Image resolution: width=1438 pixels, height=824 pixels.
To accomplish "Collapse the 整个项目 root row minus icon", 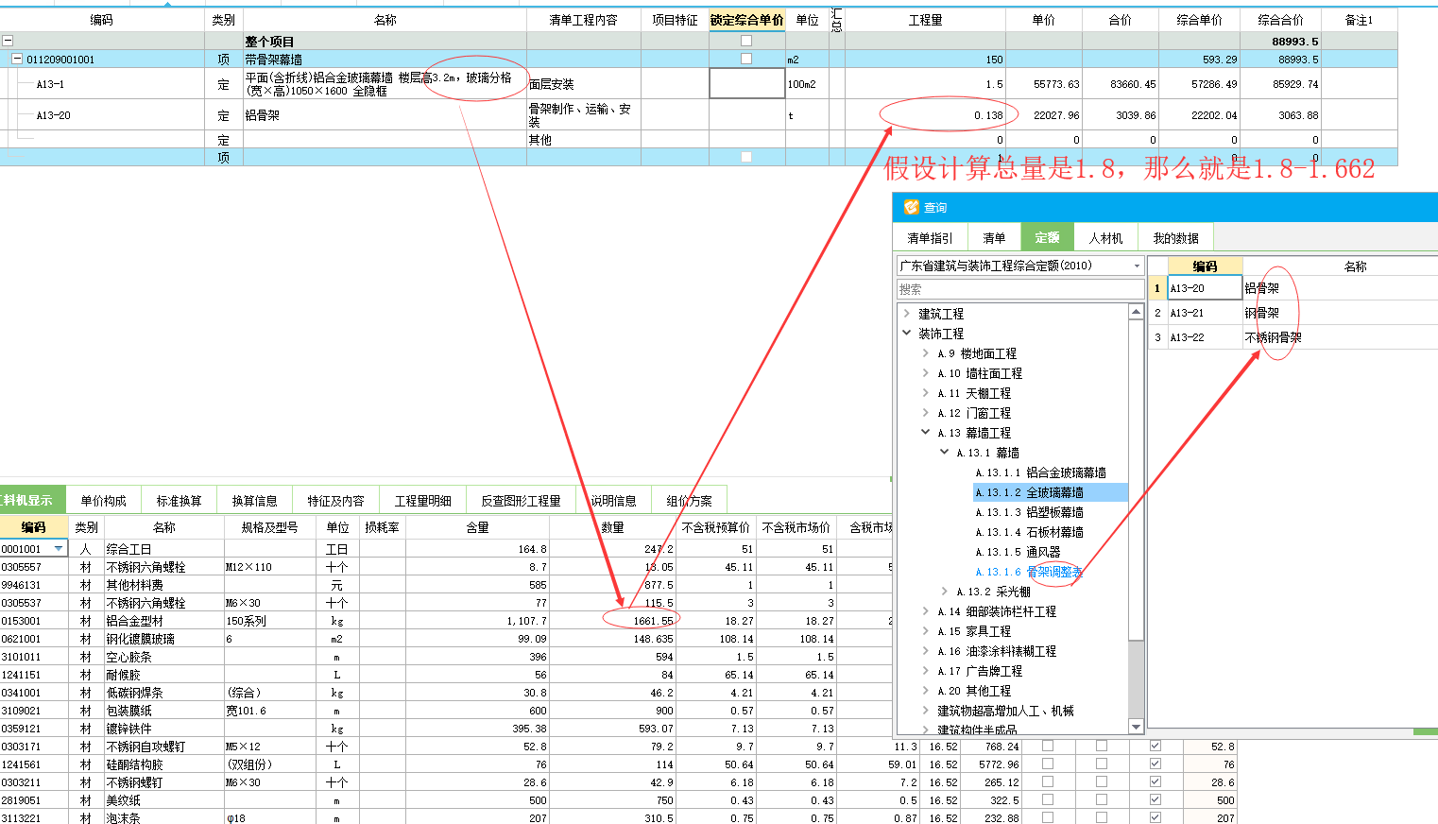I will tap(8, 42).
